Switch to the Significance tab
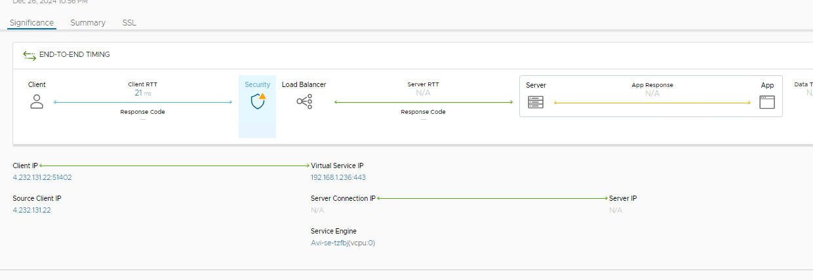The height and width of the screenshot is (280, 813). tap(31, 23)
